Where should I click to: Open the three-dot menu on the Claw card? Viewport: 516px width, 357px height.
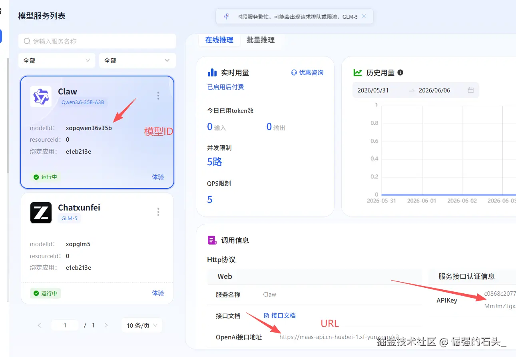point(158,96)
